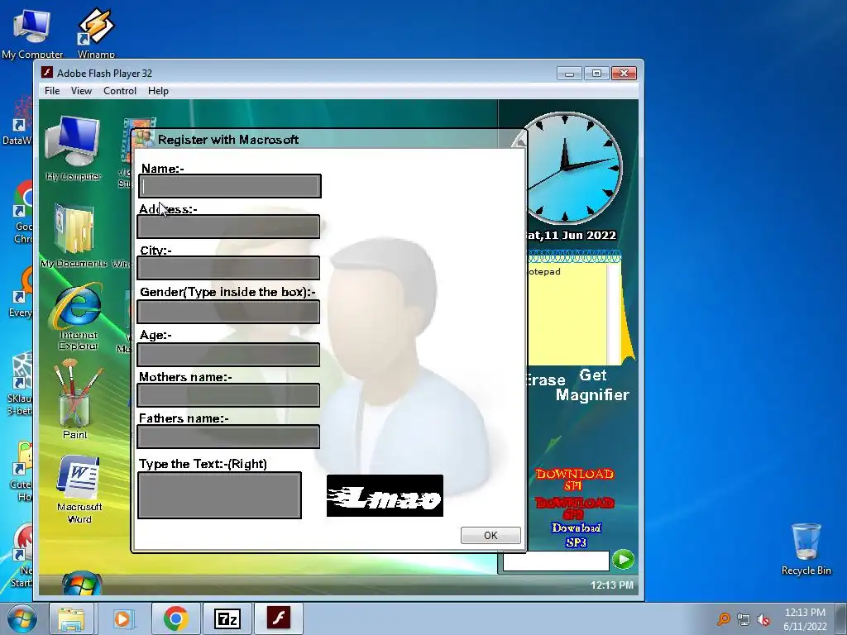Image resolution: width=847 pixels, height=635 pixels.
Task: Launch Internet Explorer icon in Flash desktop
Action: tap(78, 317)
